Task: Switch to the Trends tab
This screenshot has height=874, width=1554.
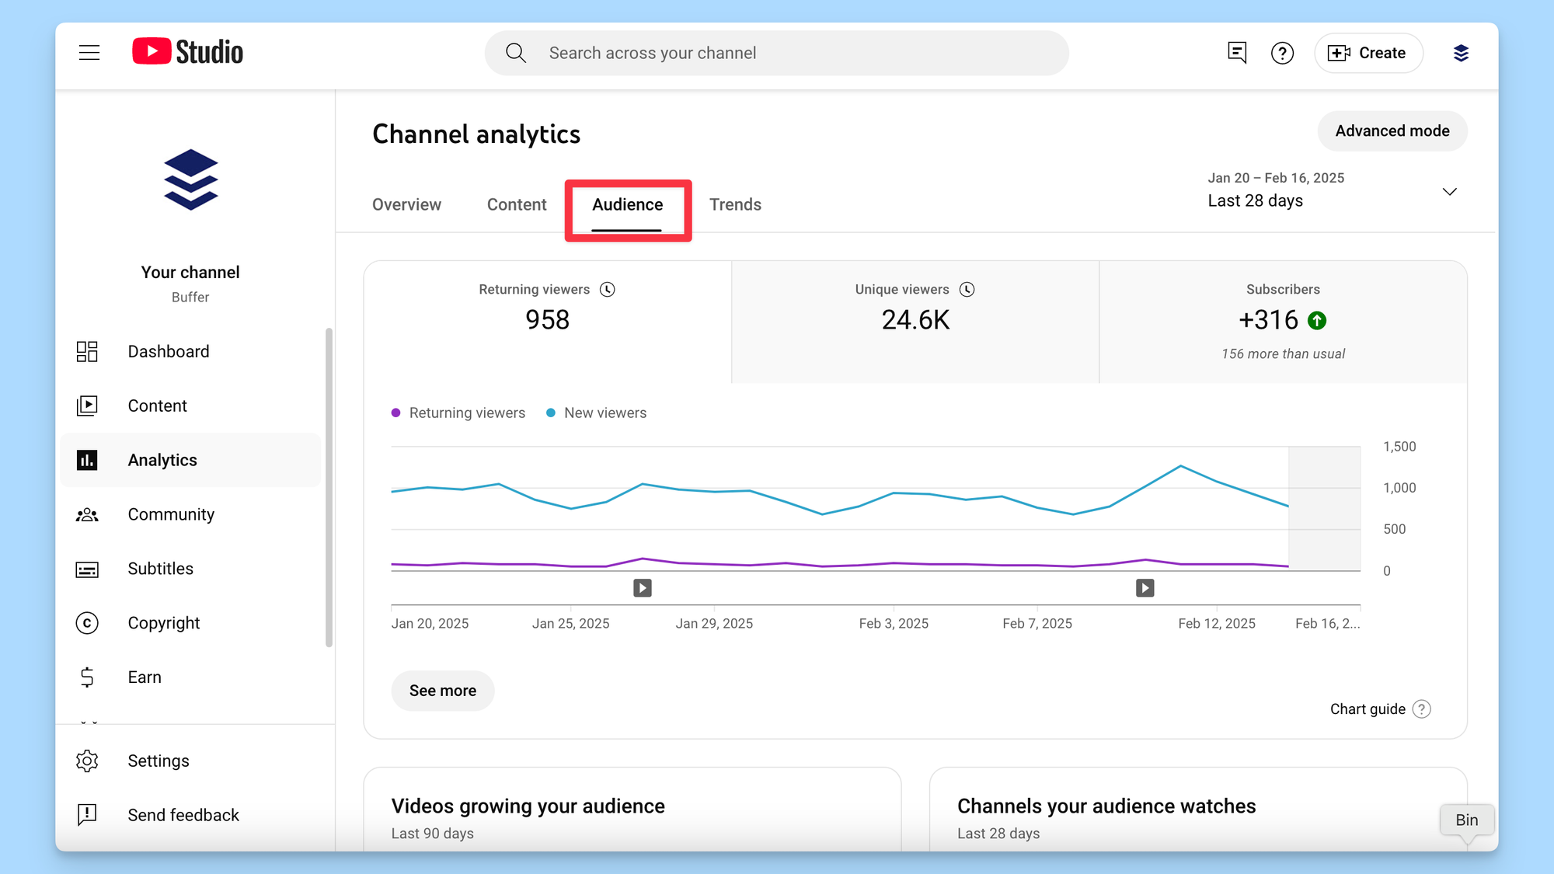Action: [x=734, y=205]
